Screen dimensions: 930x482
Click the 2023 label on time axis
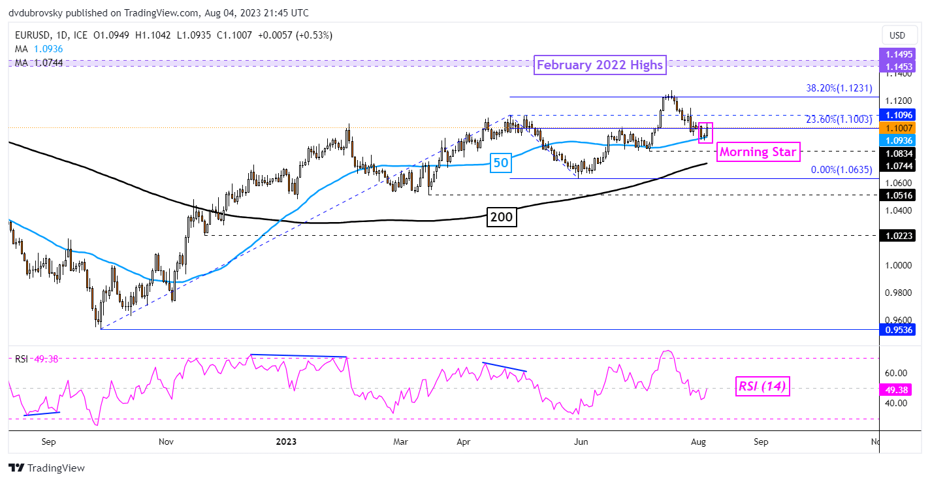pos(285,442)
